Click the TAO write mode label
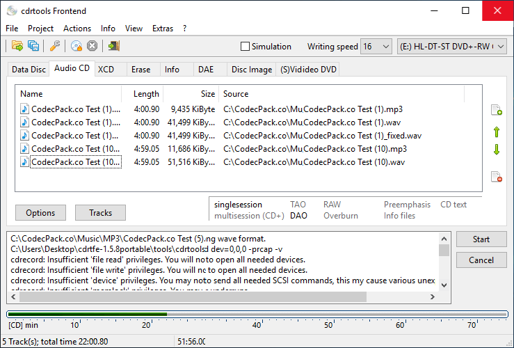514x348 pixels. click(x=298, y=205)
